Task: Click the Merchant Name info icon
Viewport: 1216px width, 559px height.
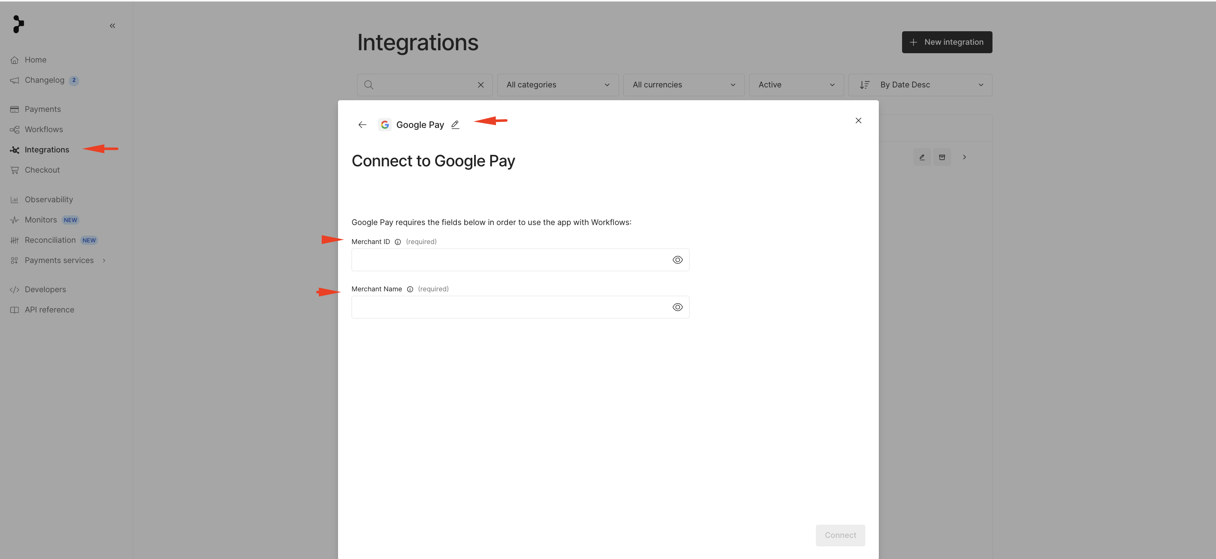Action: 410,289
